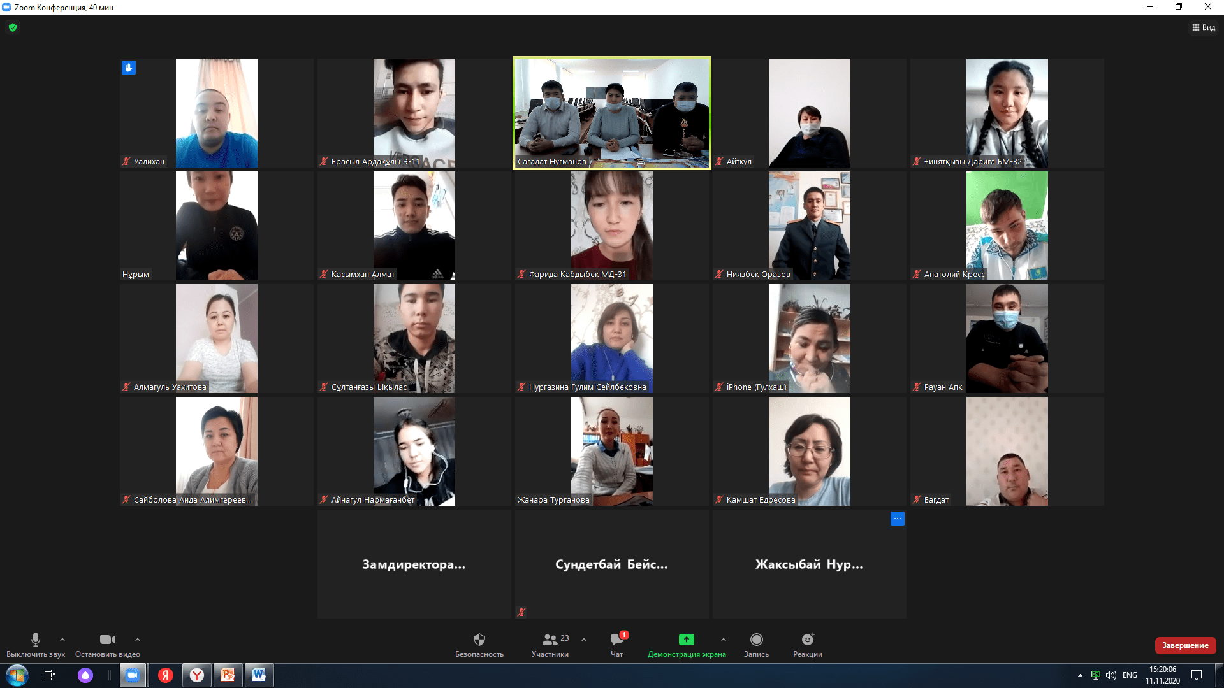Click the volume icon in system tray
Screen dimensions: 1224x688
pyautogui.click(x=1111, y=675)
